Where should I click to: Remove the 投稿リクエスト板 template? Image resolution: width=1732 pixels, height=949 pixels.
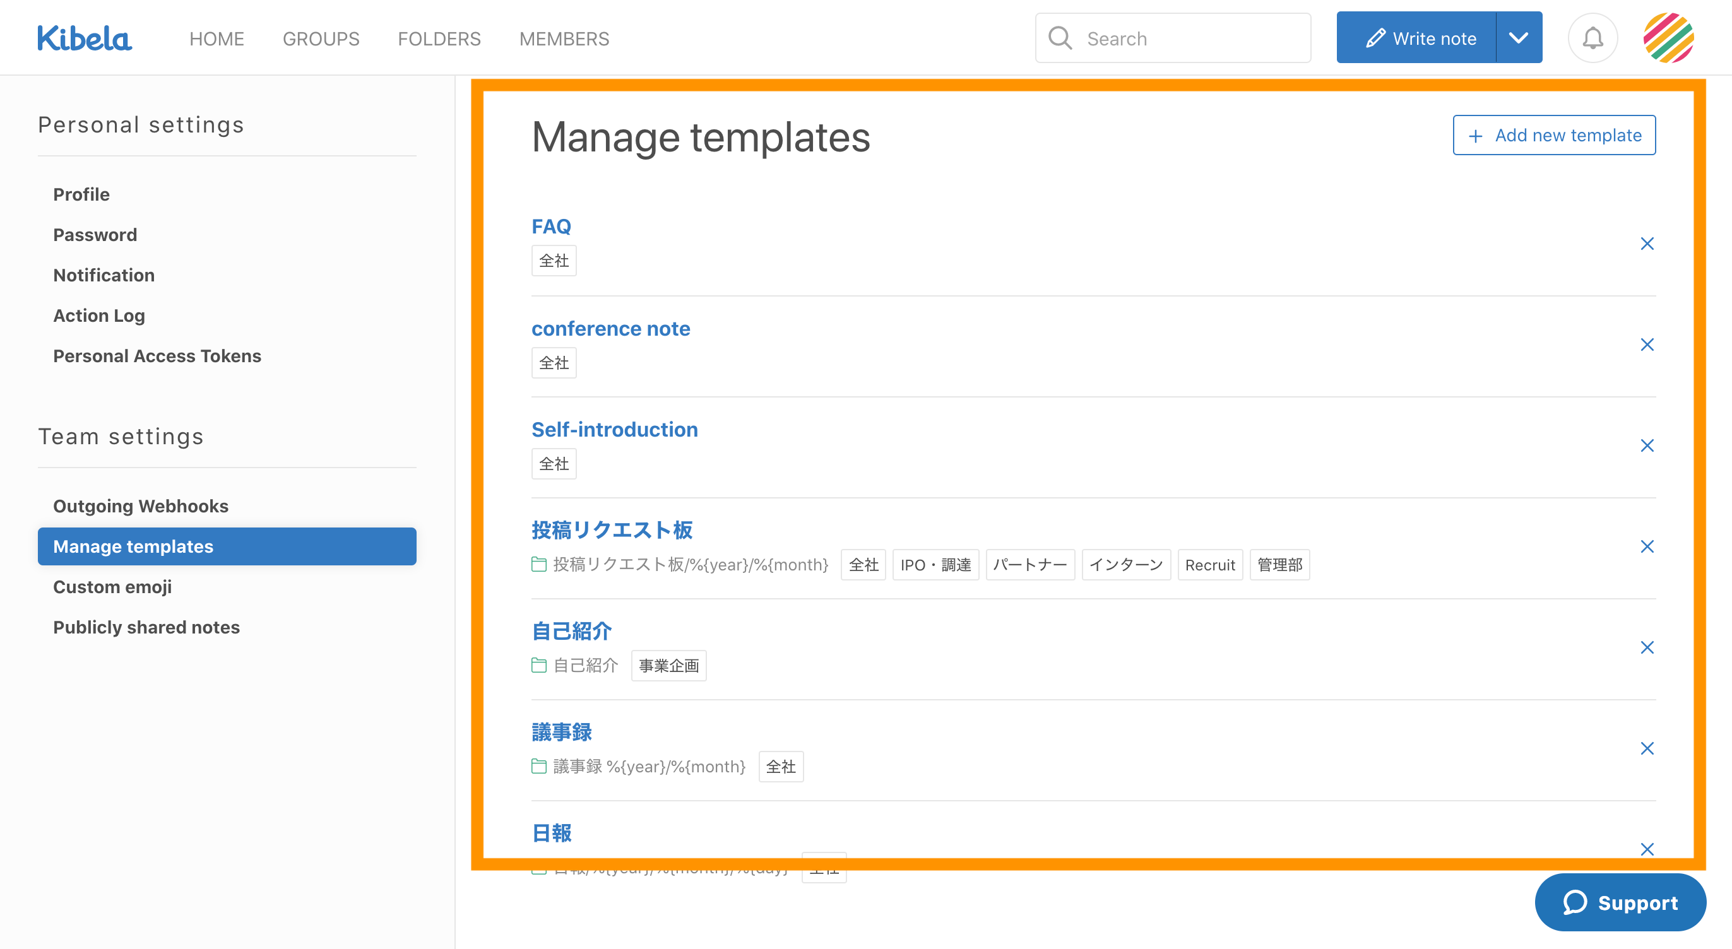coord(1647,546)
